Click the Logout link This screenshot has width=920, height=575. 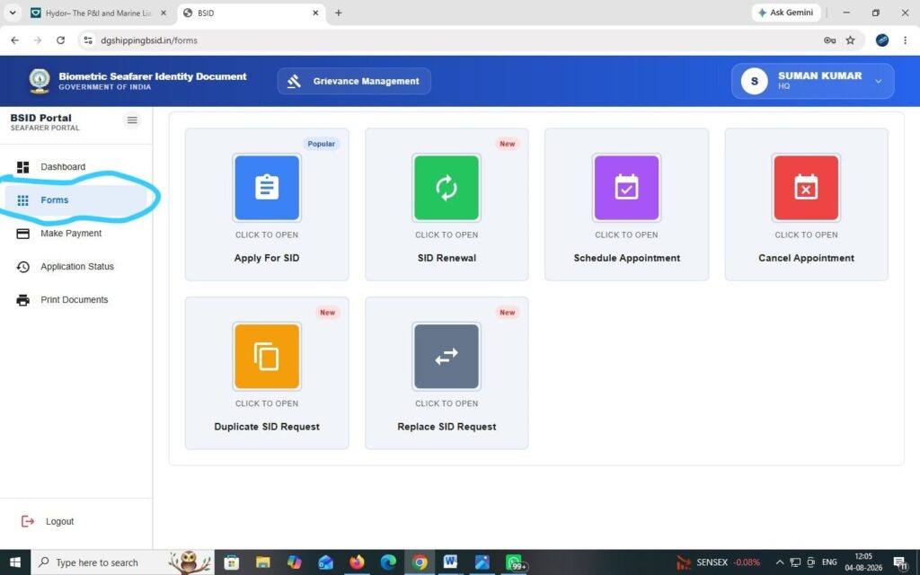click(60, 521)
